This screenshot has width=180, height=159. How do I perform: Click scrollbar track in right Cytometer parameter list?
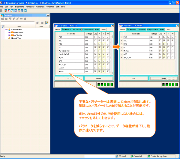[176, 55]
